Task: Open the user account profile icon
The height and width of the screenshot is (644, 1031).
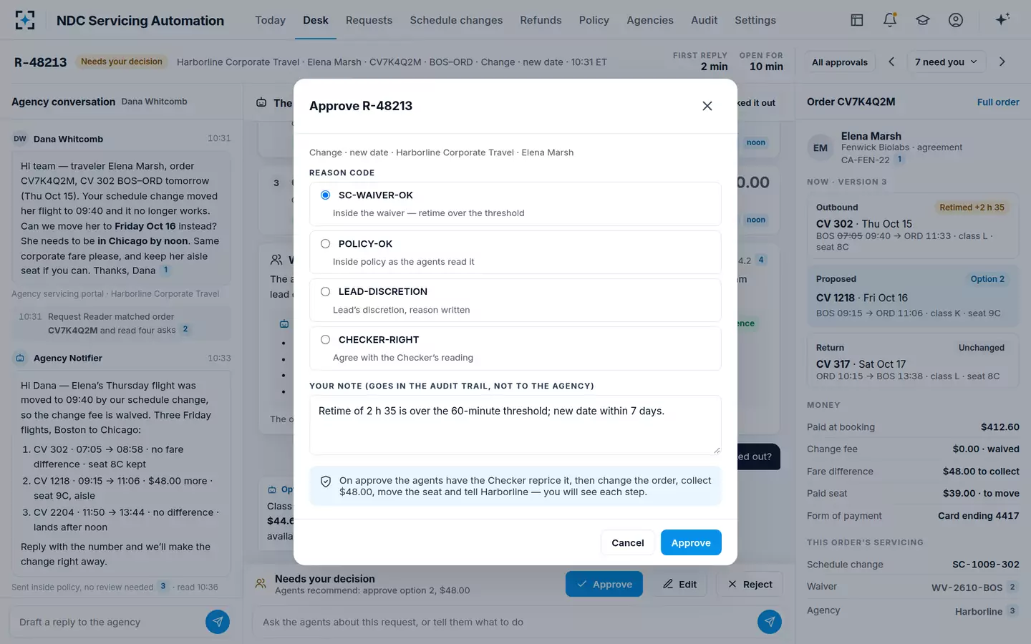Action: click(956, 20)
